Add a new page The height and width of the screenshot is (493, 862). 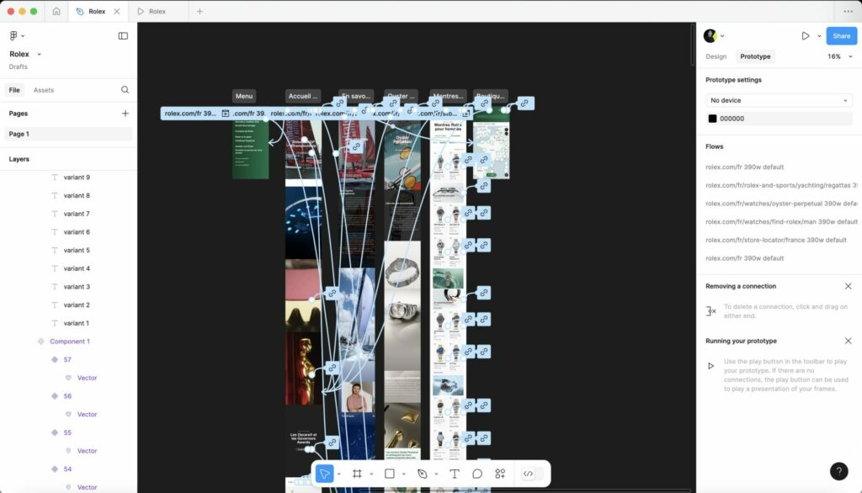click(x=125, y=114)
